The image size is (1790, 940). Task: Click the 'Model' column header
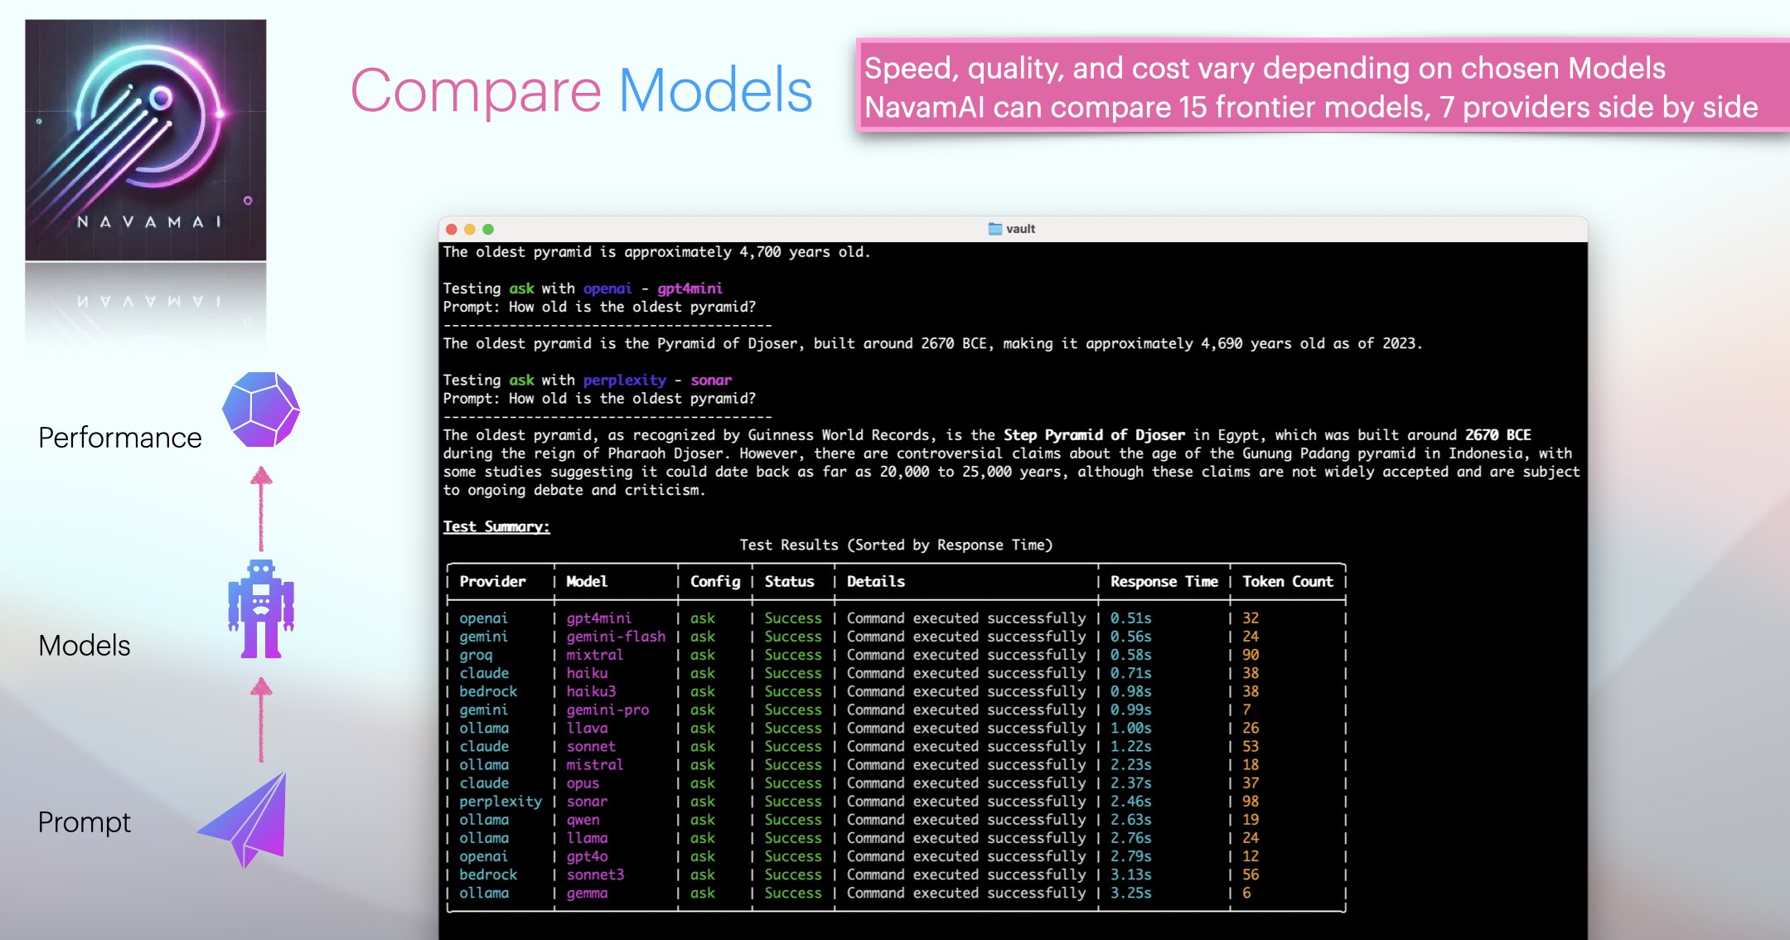click(x=587, y=581)
